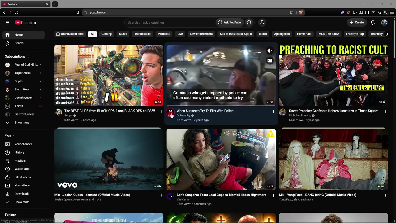Select the Music filter chip
The image size is (396, 223).
123,34
